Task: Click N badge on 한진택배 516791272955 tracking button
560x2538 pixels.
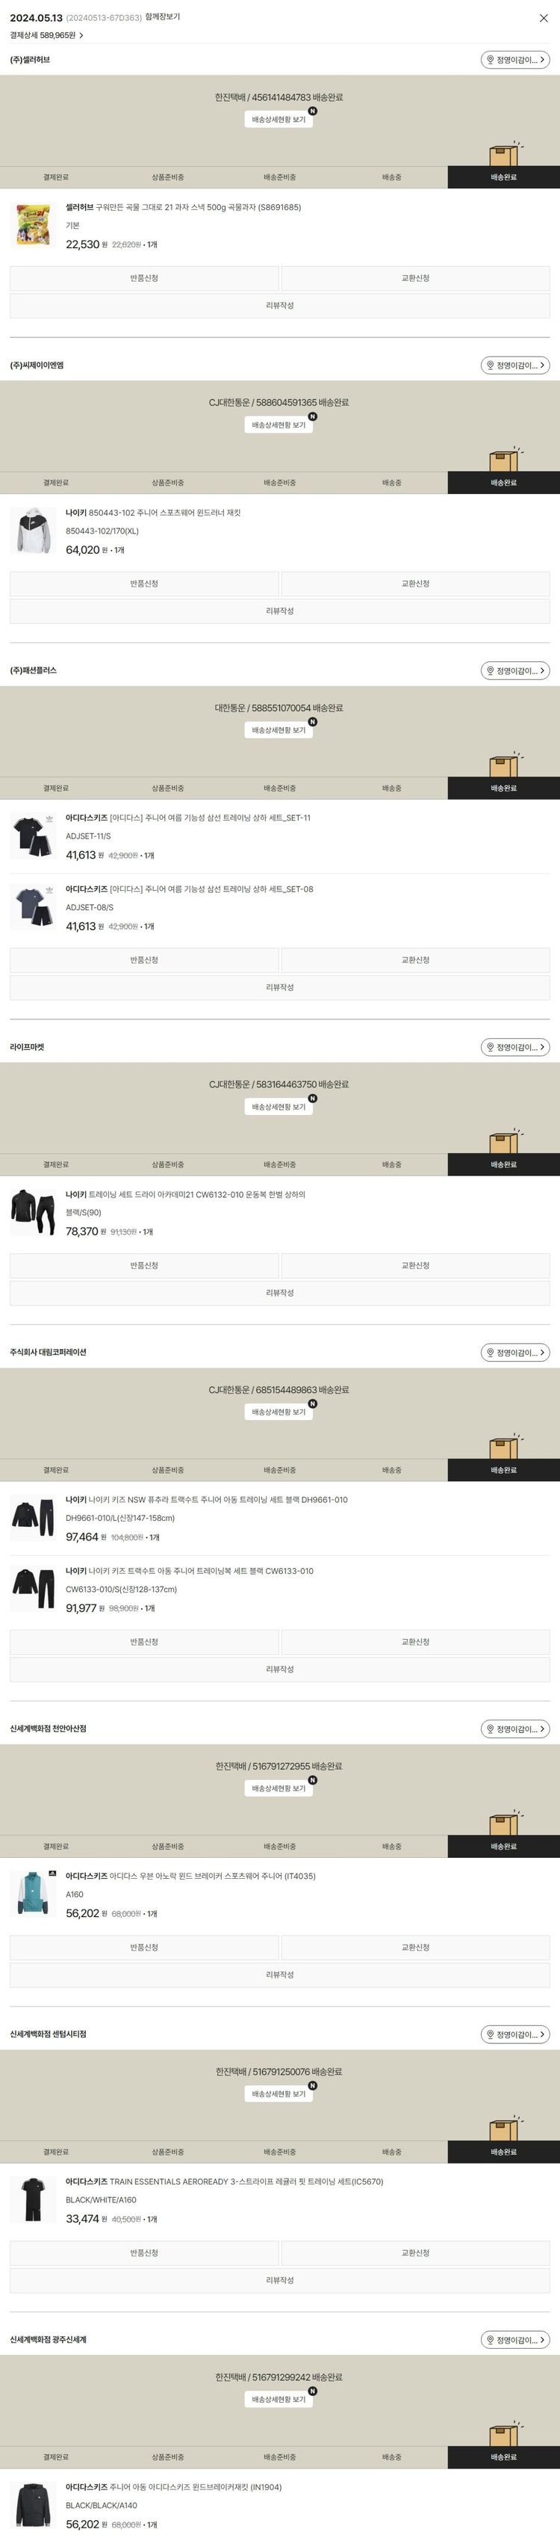Action: click(x=313, y=1780)
